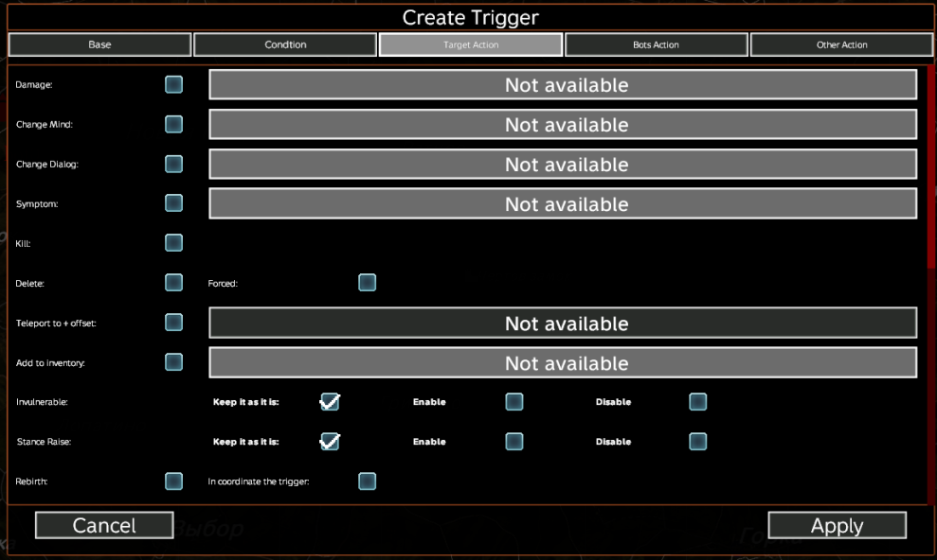Open the Add to inventory item selector

pos(563,362)
